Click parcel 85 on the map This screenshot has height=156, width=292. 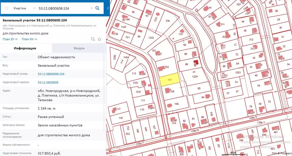coord(199,88)
